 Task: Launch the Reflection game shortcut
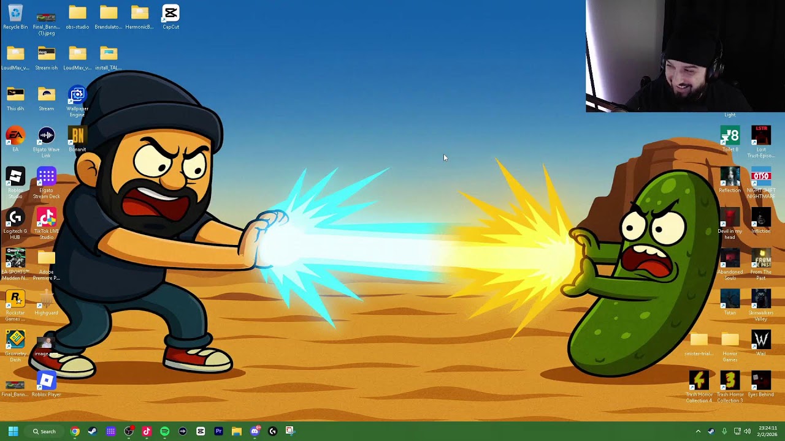pyautogui.click(x=730, y=180)
